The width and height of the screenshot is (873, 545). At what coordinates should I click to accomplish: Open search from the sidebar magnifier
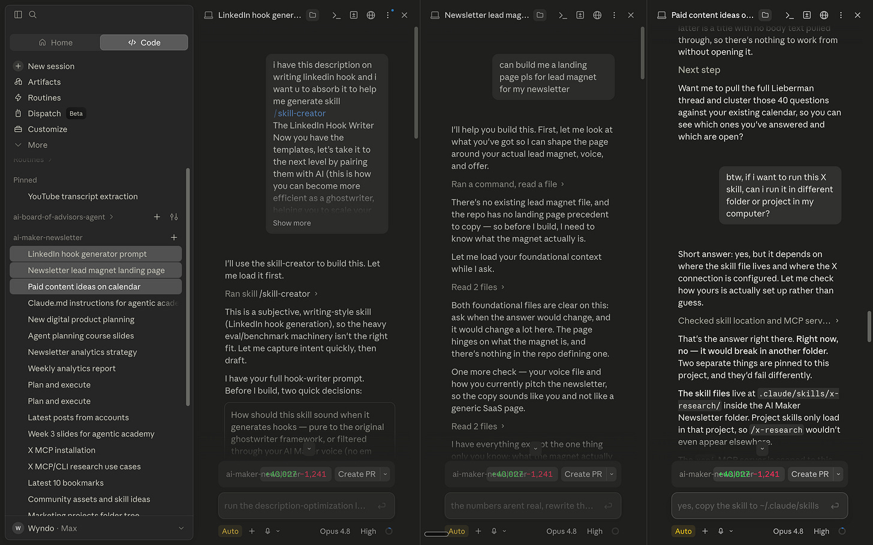(33, 14)
